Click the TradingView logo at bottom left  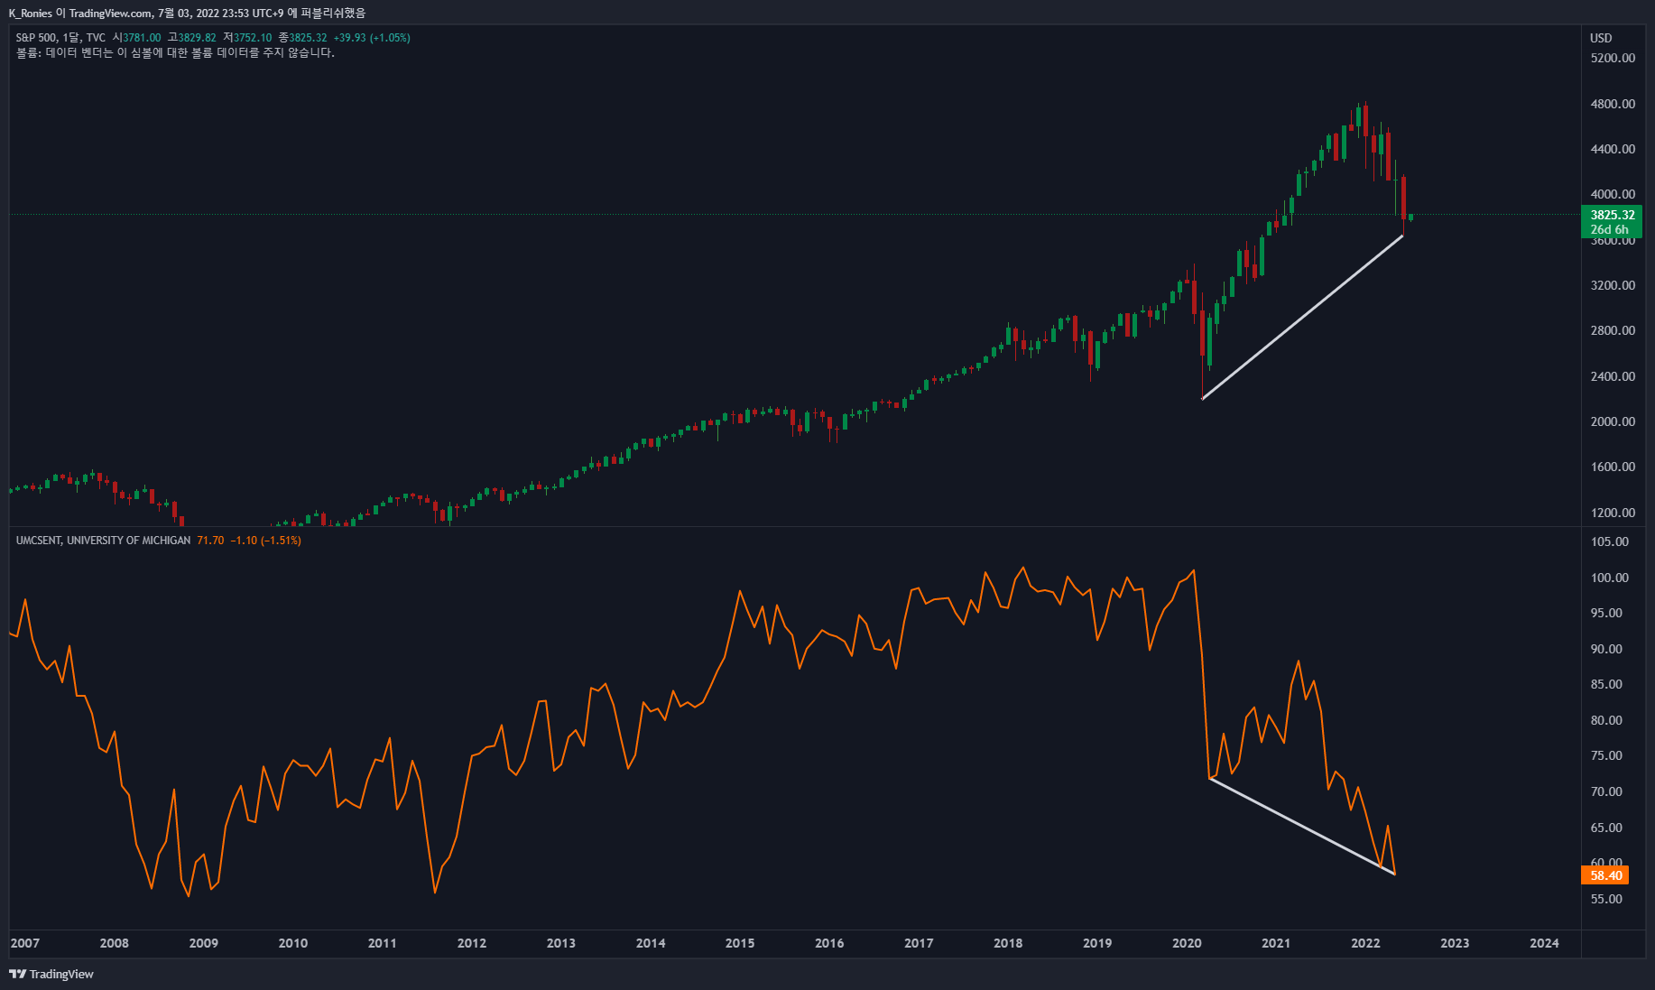tap(51, 974)
